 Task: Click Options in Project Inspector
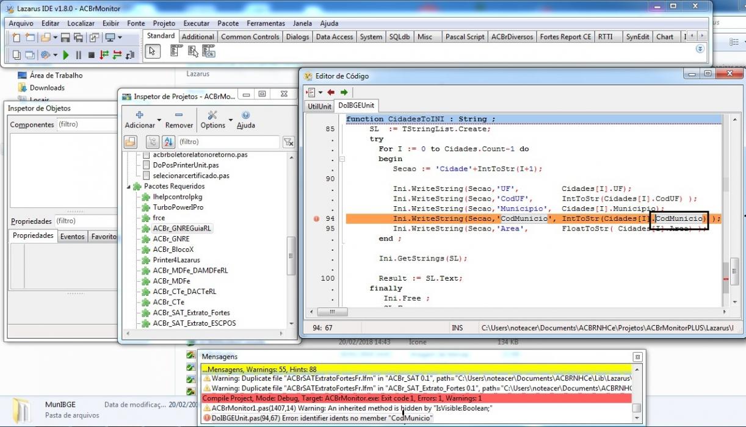click(x=212, y=120)
